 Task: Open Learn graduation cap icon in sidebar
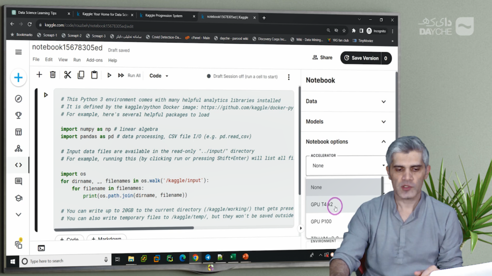(x=19, y=198)
